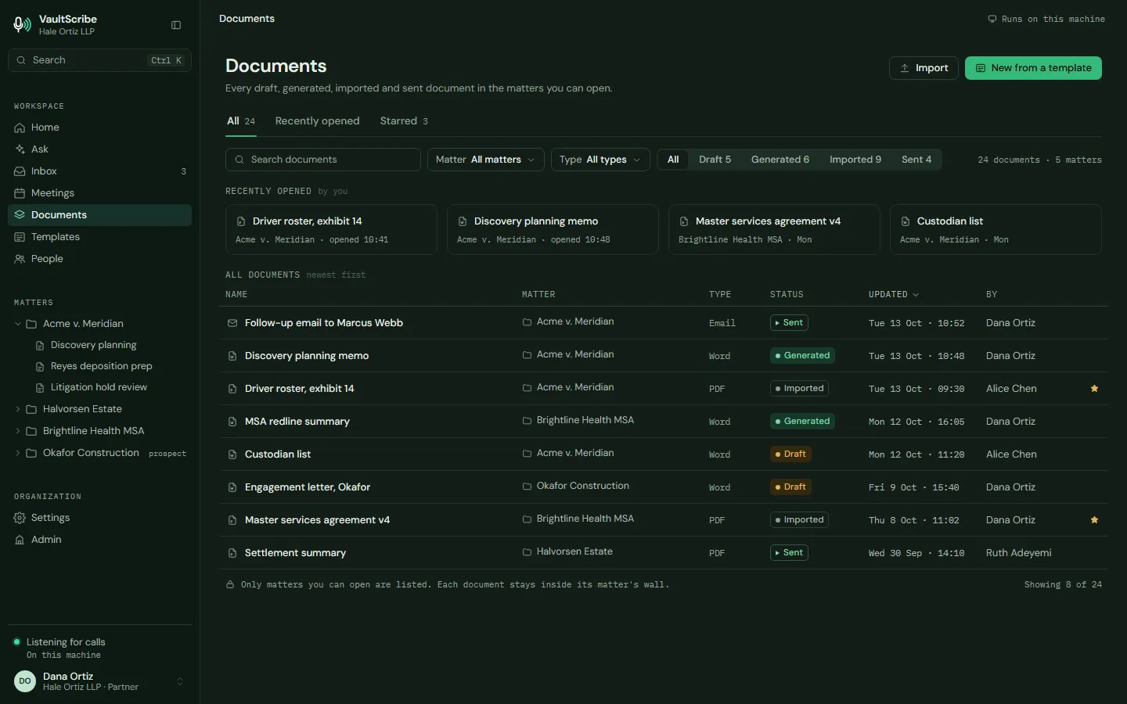1127x704 pixels.
Task: Open Home in the sidebar
Action: click(99, 128)
